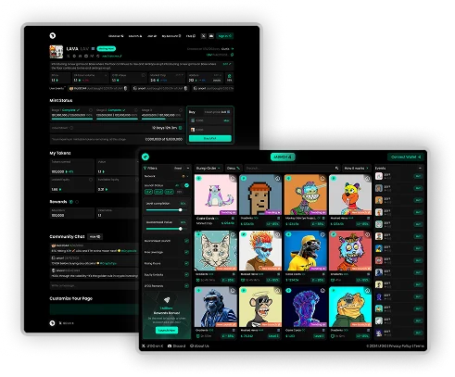The width and height of the screenshot is (455, 377).
Task: Click the green badge on the three-eyed cat card
Action: point(198,234)
